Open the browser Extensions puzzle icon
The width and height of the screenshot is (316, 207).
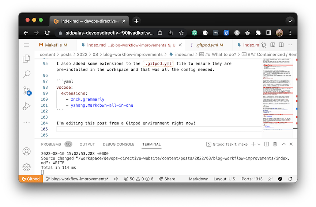pyautogui.click(x=258, y=33)
